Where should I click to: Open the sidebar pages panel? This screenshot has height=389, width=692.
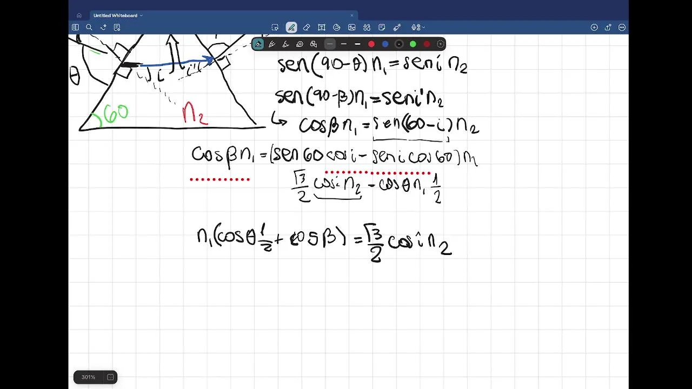[x=75, y=28]
